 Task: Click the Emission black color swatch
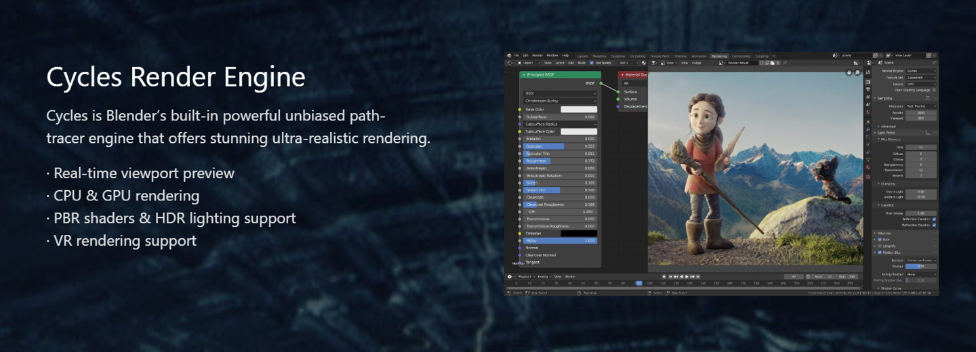point(579,233)
